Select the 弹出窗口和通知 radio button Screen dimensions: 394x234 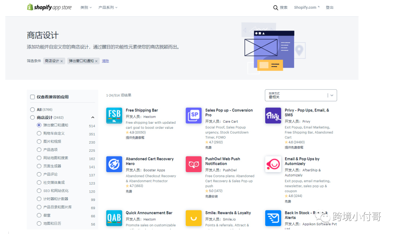(39, 125)
